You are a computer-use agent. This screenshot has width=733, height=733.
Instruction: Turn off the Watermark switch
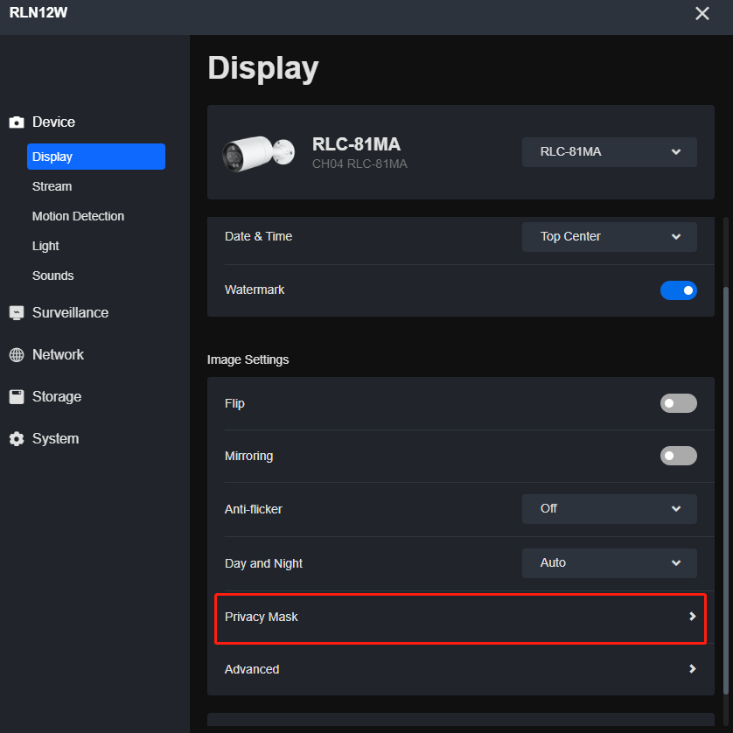[x=678, y=290]
